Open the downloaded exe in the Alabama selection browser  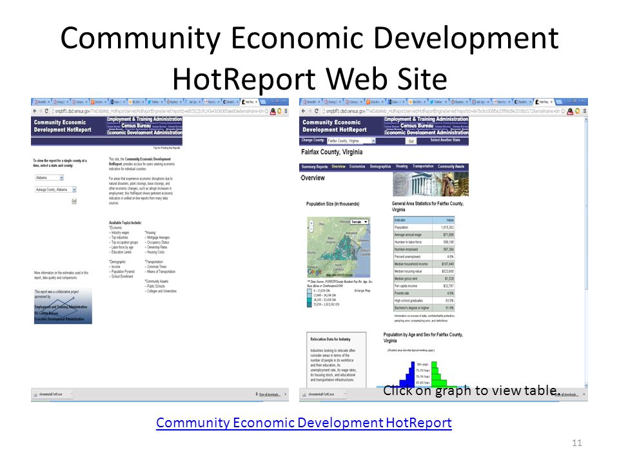click(x=52, y=394)
